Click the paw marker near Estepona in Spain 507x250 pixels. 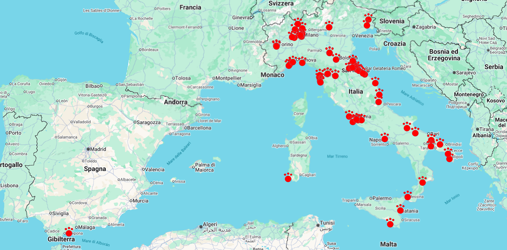pos(69,232)
